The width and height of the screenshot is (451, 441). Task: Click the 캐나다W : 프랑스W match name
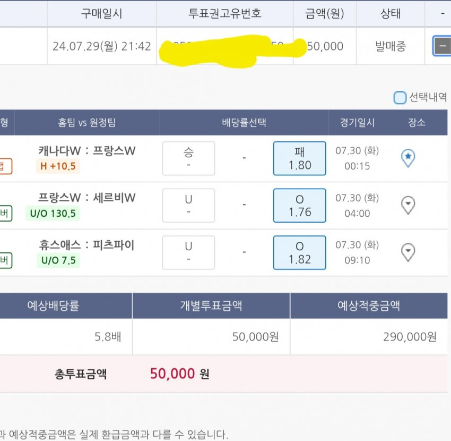click(87, 151)
